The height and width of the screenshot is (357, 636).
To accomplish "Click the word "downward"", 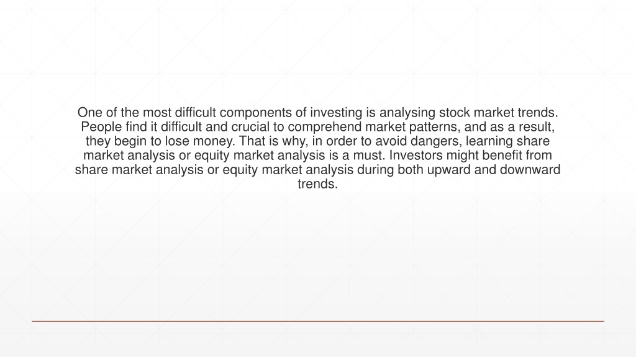I will pos(530,170).
